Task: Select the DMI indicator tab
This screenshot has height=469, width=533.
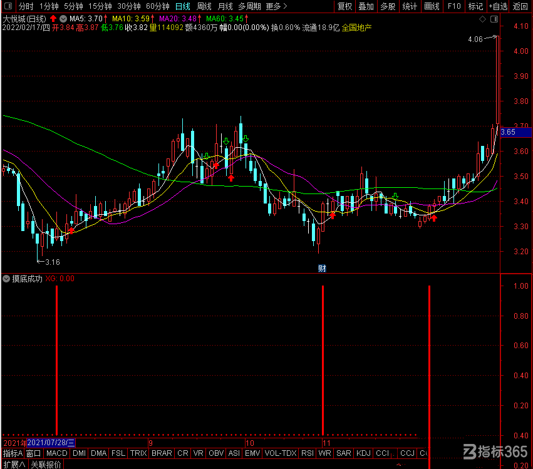Action: 79,453
